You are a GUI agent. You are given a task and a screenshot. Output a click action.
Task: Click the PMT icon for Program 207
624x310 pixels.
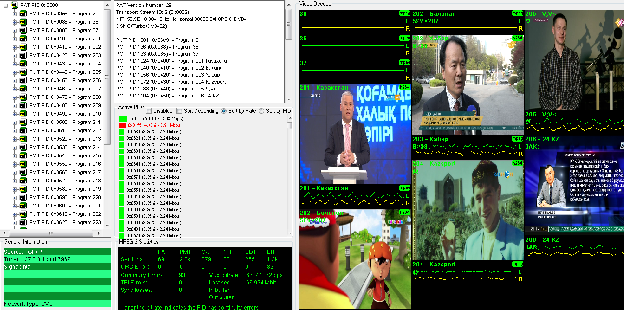point(23,89)
